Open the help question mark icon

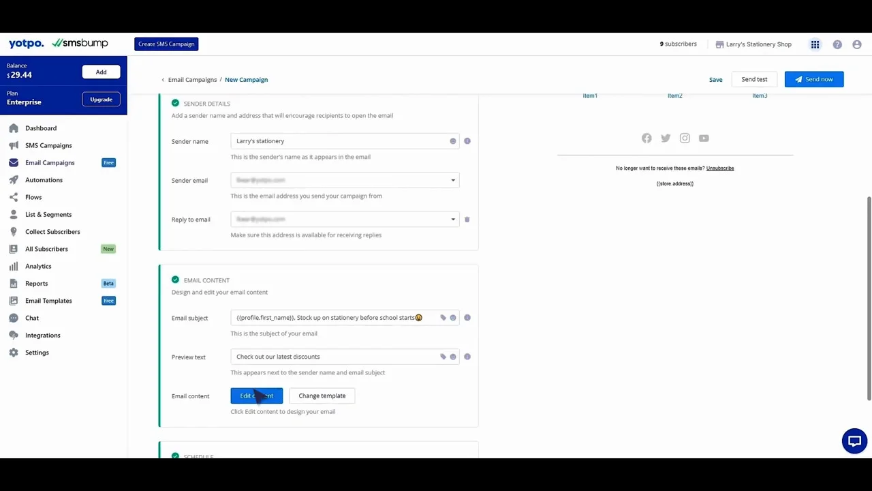837,44
